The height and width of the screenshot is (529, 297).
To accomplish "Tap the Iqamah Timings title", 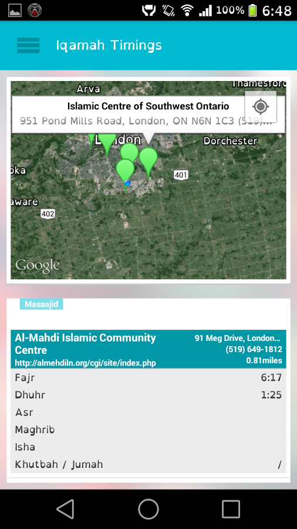I will (109, 45).
